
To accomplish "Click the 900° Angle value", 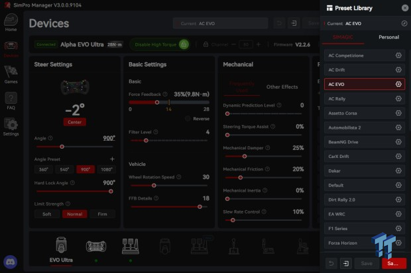I will pos(109,138).
